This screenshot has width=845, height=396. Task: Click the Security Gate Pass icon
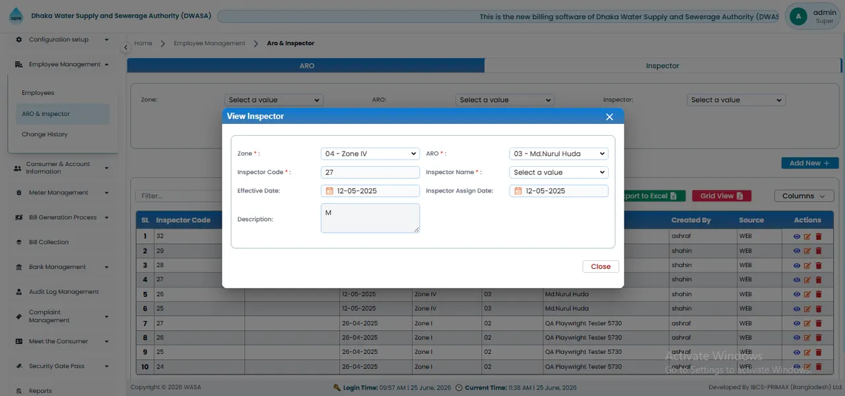click(x=19, y=366)
